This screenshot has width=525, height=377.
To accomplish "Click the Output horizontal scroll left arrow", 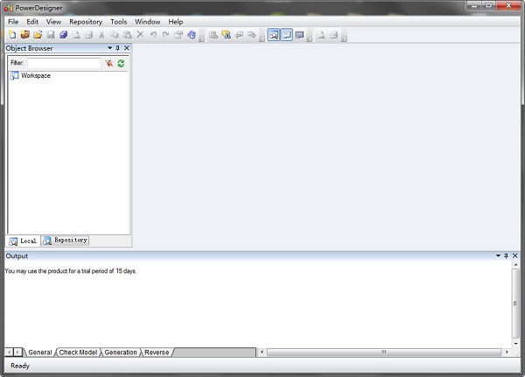I will click(x=262, y=352).
